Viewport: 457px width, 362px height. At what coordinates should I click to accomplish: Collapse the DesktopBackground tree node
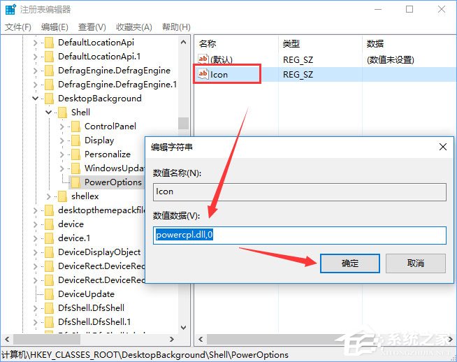35,99
